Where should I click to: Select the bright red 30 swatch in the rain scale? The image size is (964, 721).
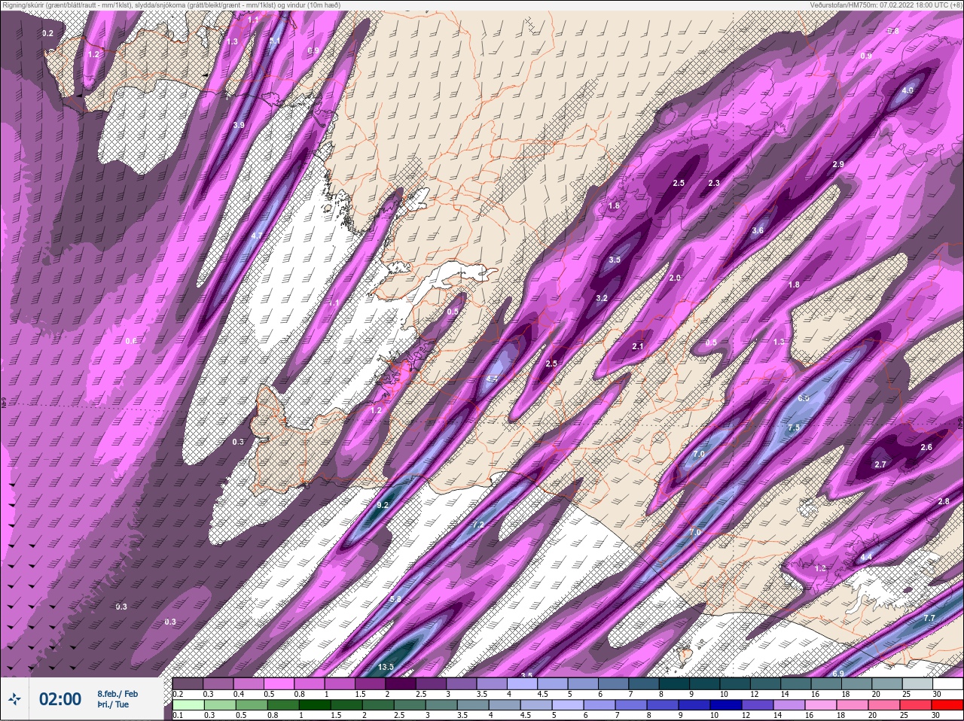click(949, 705)
